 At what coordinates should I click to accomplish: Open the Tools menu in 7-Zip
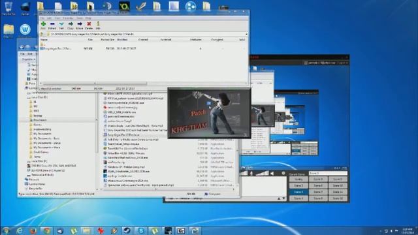[x=80, y=18]
